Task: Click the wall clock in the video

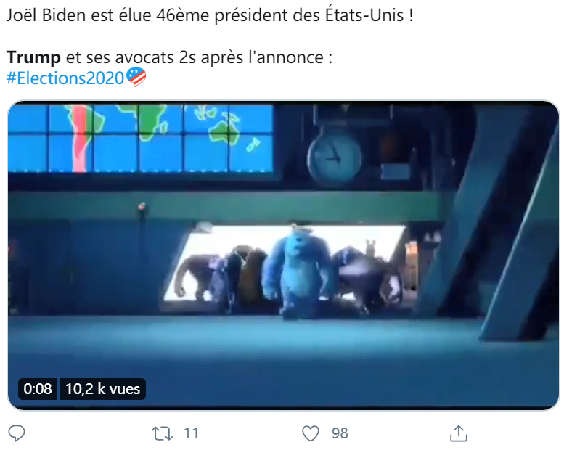Action: 334,157
